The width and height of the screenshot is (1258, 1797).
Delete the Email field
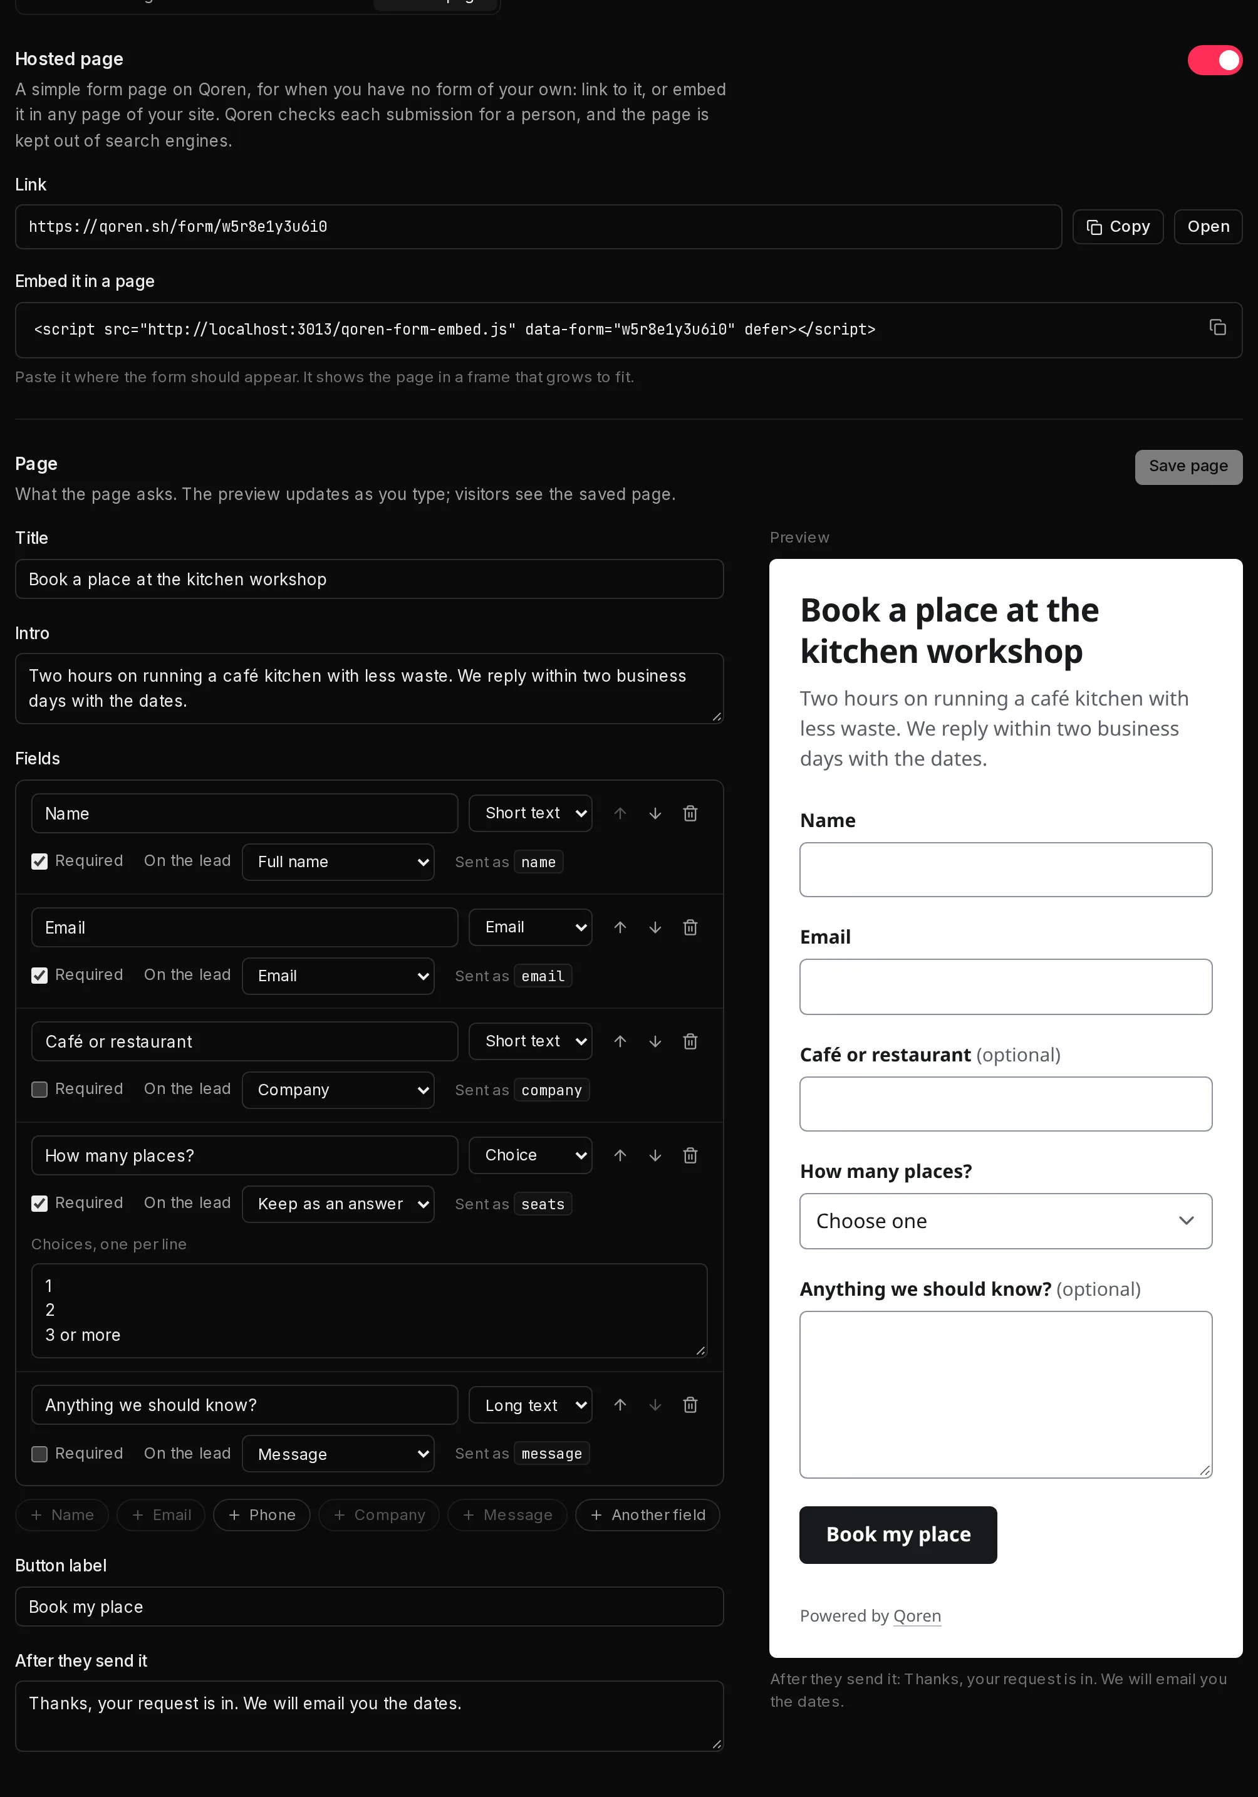[x=690, y=927]
